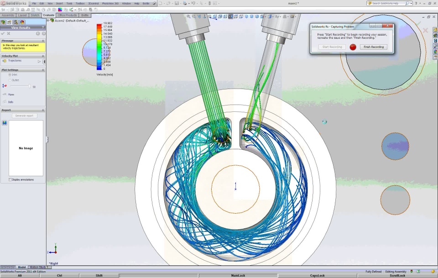Click the Zoom to Fit magnifier icon

click(x=188, y=16)
